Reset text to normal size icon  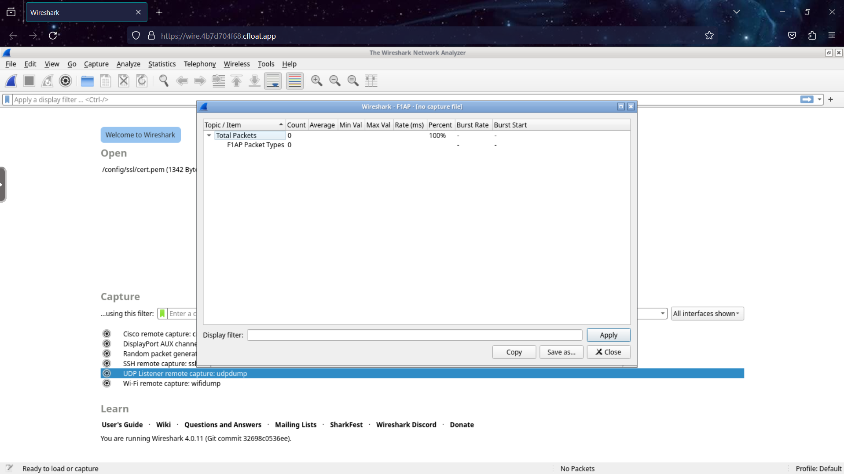(353, 81)
